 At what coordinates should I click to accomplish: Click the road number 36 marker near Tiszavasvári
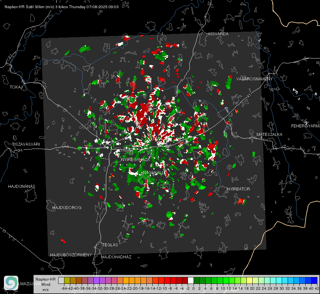click(x=20, y=150)
